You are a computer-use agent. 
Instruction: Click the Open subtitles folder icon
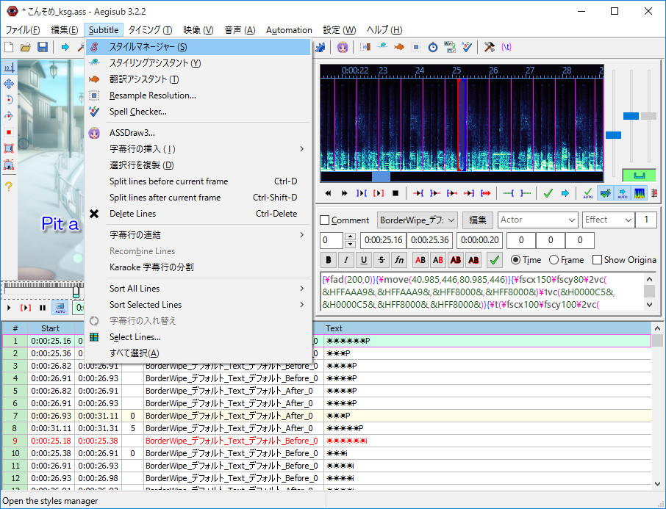(26, 47)
